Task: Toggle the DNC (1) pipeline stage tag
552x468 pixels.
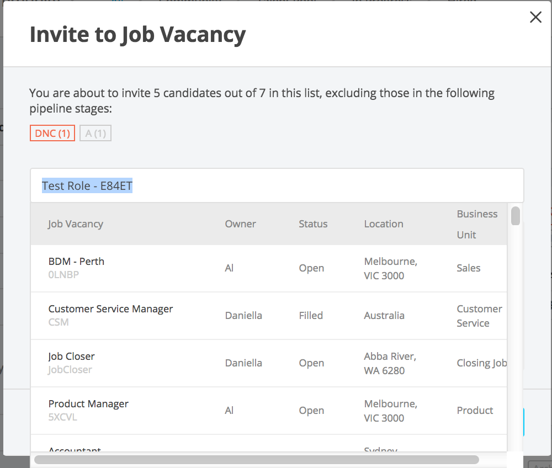Action: coord(52,133)
